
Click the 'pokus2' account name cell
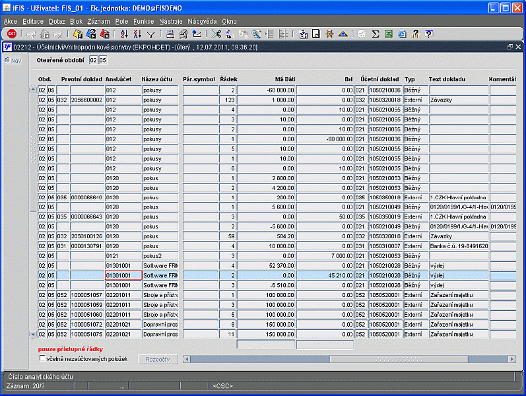tap(160, 256)
